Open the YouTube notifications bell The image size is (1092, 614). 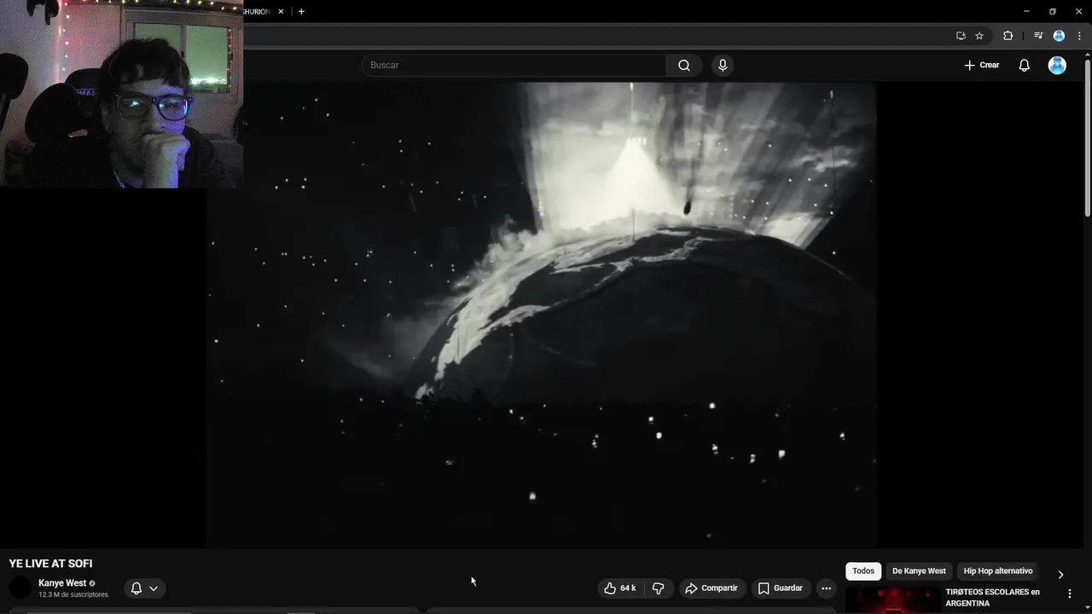1024,66
